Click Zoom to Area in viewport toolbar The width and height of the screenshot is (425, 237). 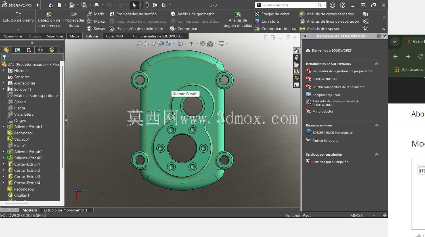click(146, 44)
